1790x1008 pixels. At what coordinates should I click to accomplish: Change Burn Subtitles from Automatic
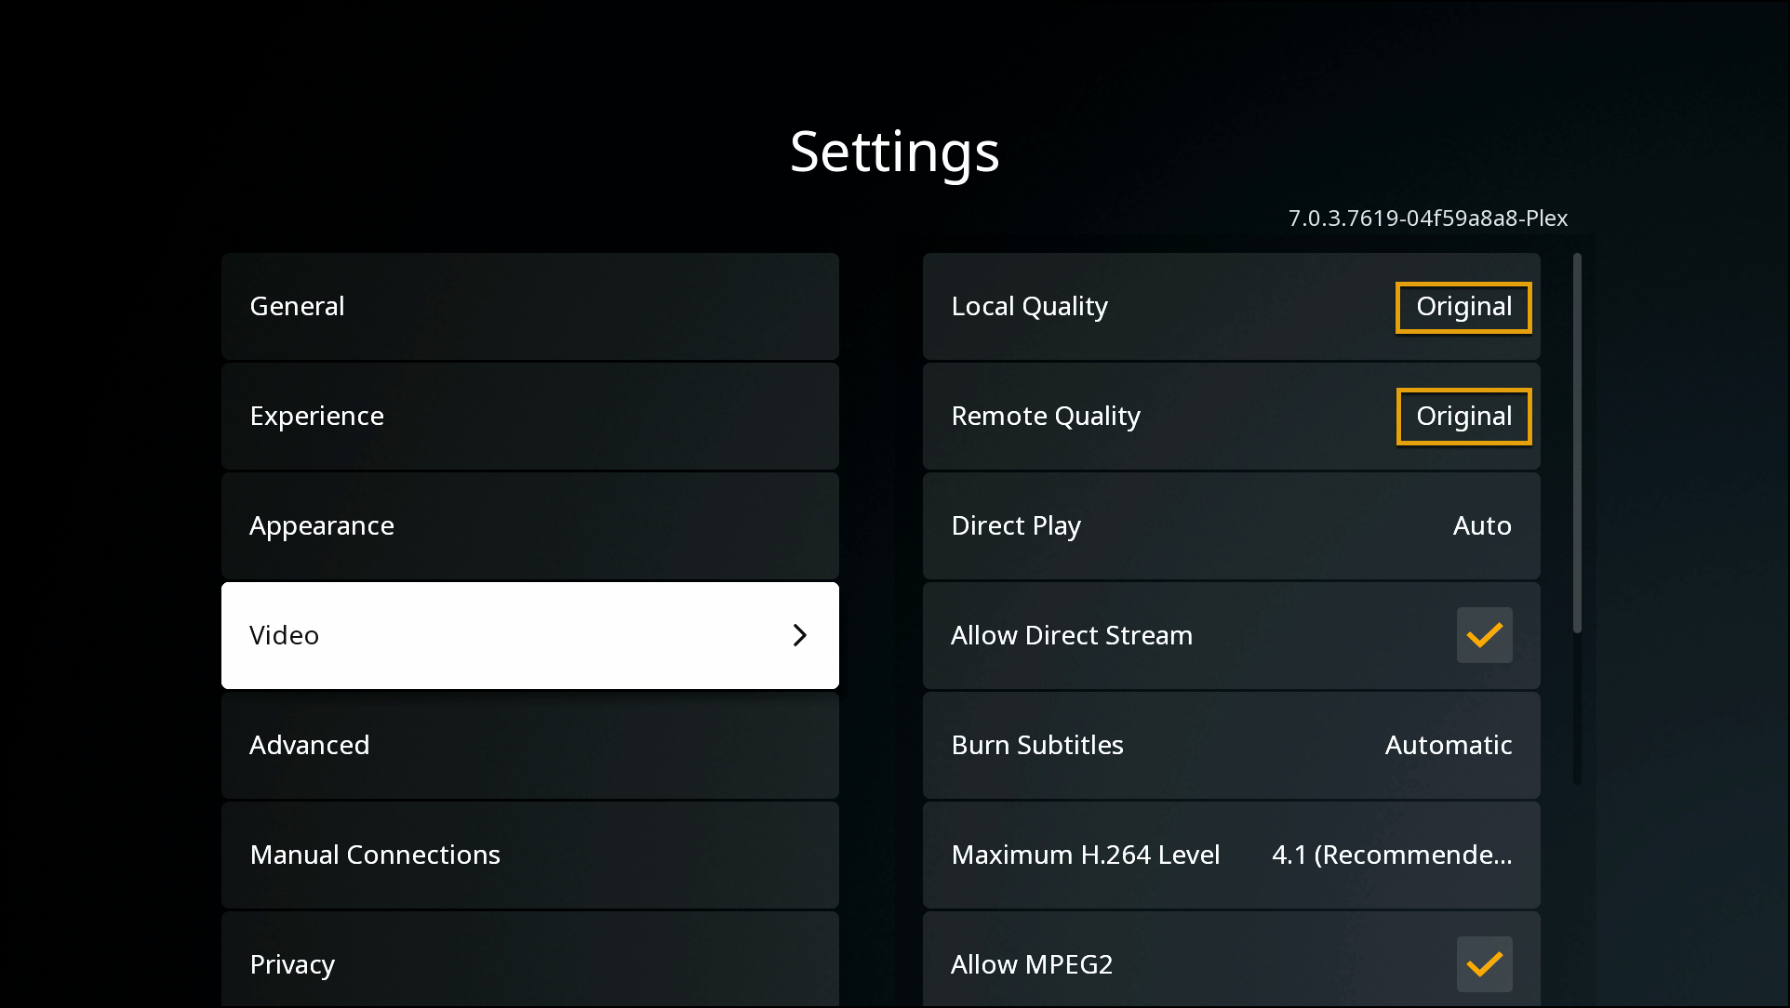[1230, 745]
